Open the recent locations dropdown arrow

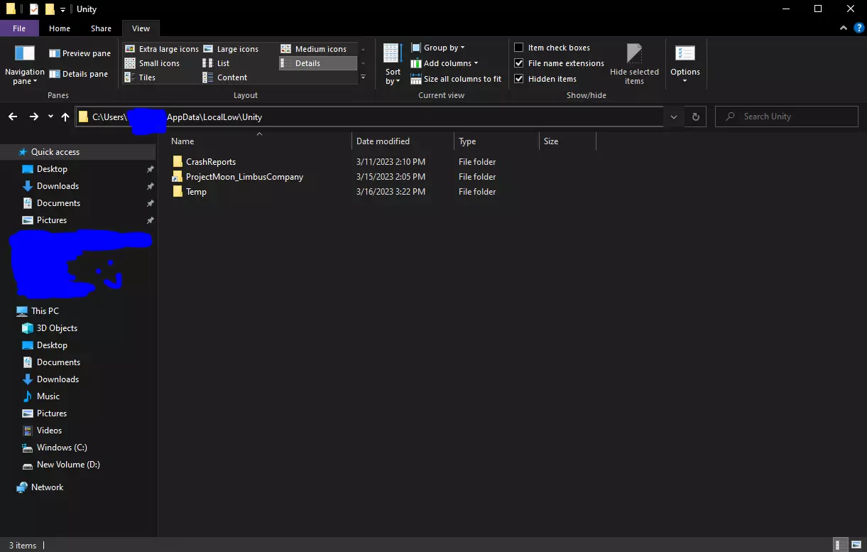point(50,117)
